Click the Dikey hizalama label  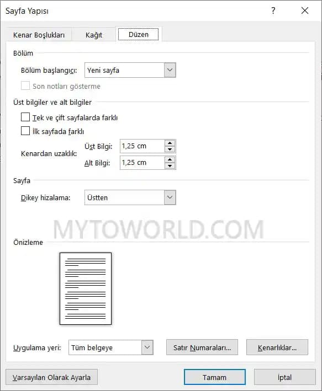coord(46,198)
